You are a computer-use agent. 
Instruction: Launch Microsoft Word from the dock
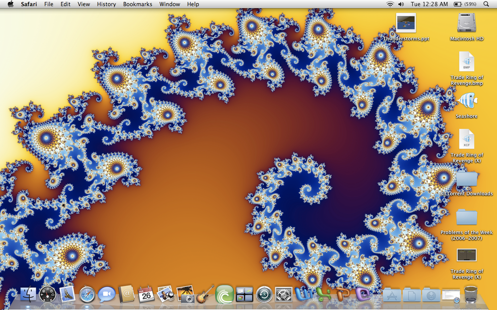point(304,294)
